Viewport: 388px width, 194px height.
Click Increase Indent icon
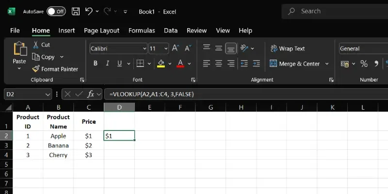257,64
